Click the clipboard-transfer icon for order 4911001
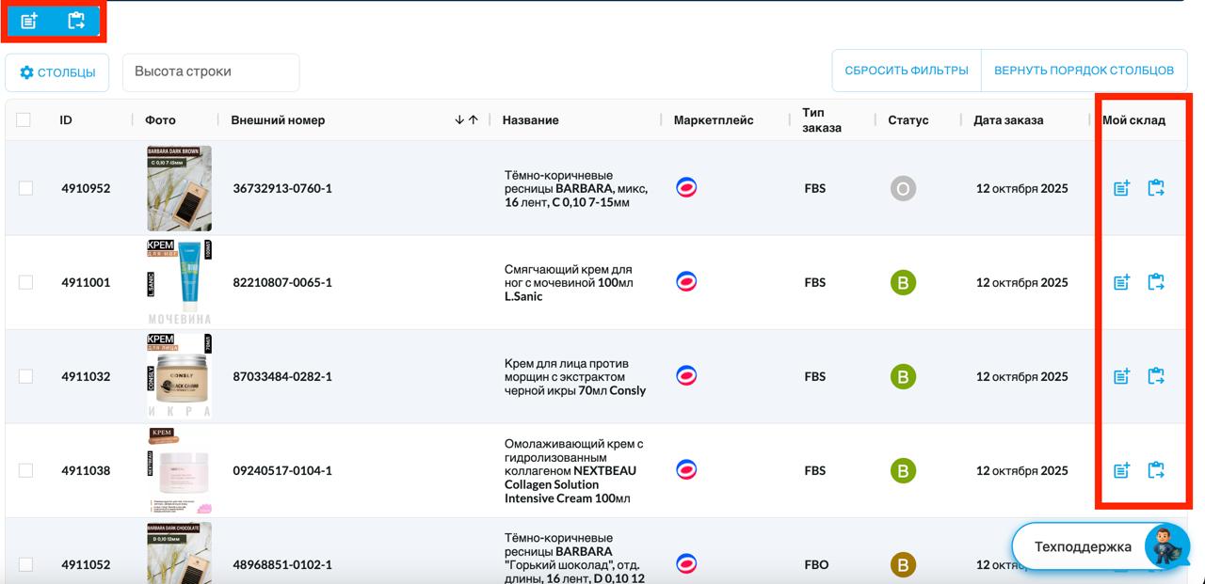This screenshot has height=584, width=1205. (1156, 282)
